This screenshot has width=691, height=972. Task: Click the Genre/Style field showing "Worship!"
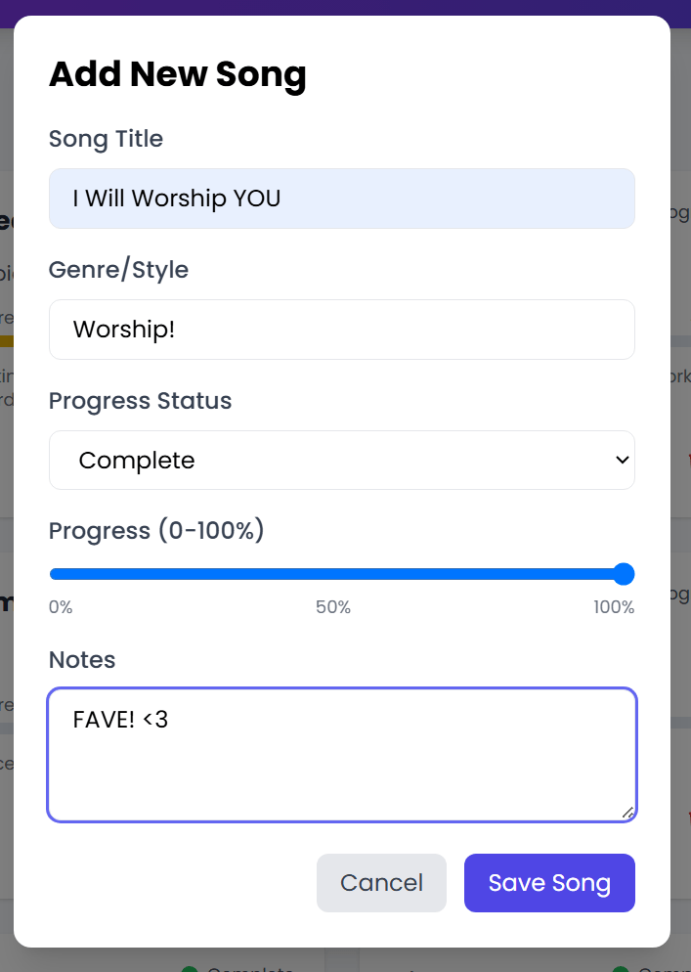point(342,330)
